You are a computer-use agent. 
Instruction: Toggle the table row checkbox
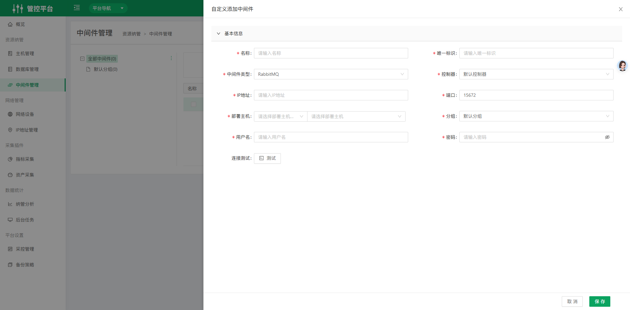[x=194, y=104]
